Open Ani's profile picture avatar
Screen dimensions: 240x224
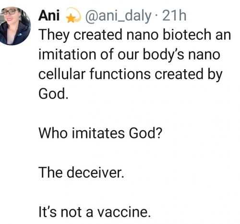pyautogui.click(x=14, y=26)
